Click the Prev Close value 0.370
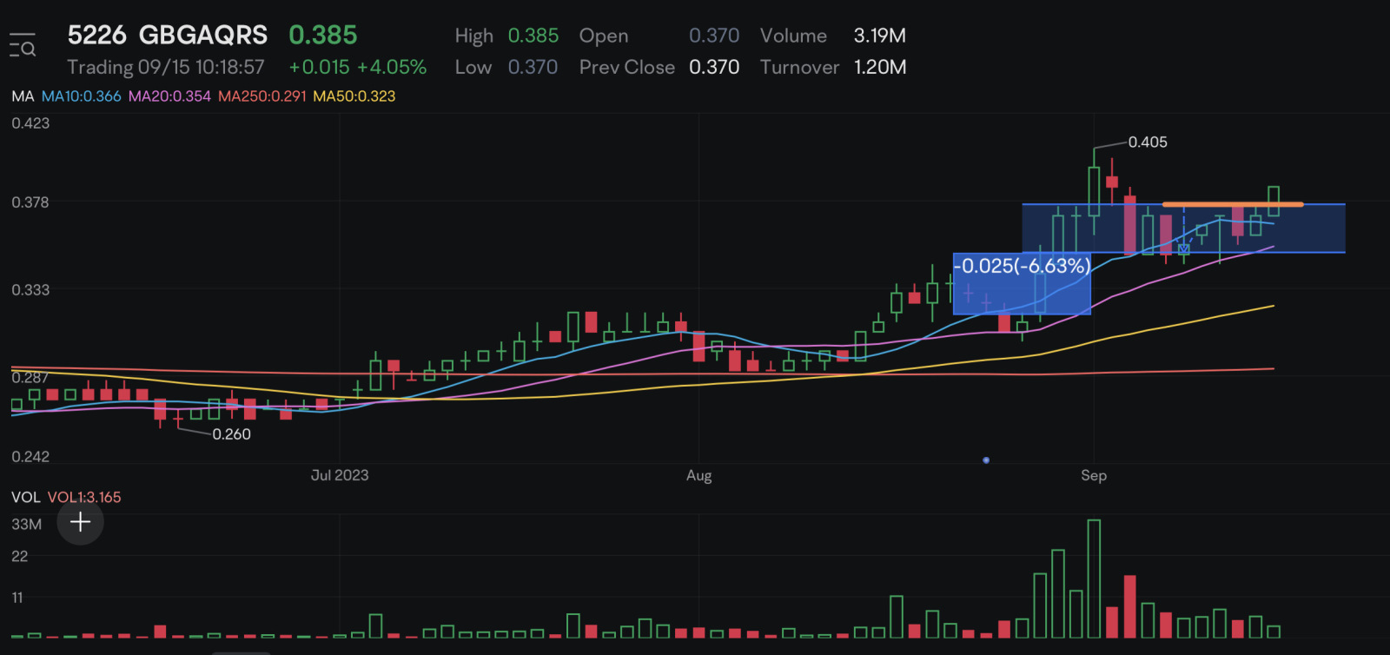 click(714, 67)
